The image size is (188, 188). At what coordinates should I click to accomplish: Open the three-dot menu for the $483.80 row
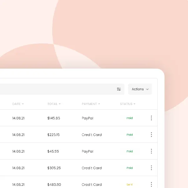tap(151, 184)
